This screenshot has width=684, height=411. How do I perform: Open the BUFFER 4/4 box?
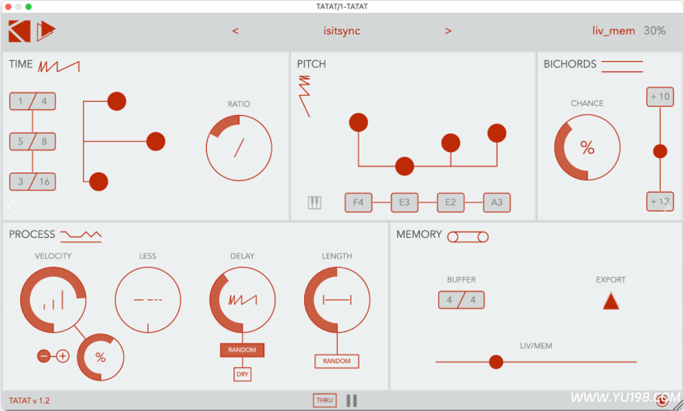tap(461, 300)
